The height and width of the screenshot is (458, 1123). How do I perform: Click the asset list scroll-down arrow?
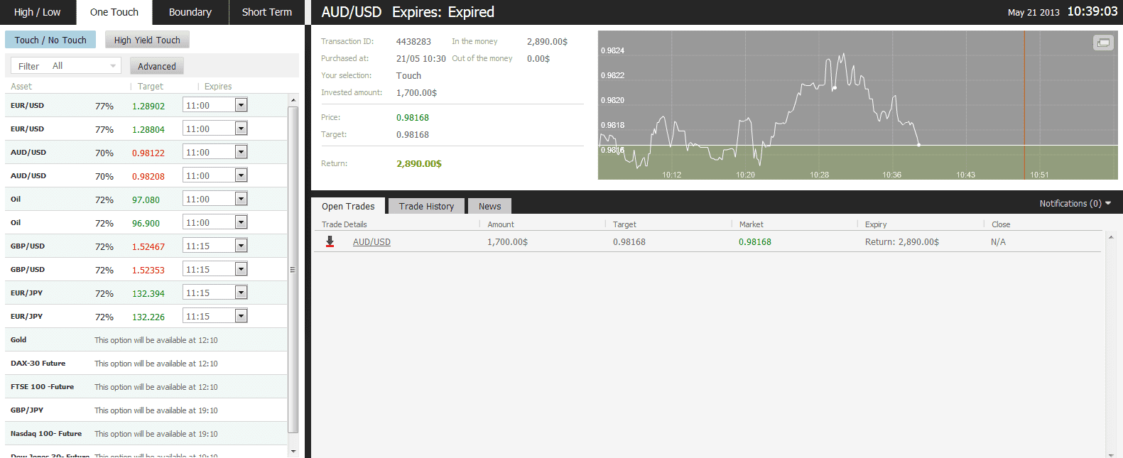pyautogui.click(x=293, y=451)
